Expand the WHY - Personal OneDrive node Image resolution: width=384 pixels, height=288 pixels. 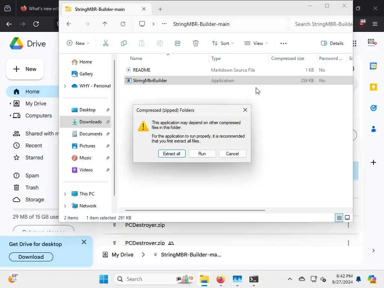coord(65,86)
